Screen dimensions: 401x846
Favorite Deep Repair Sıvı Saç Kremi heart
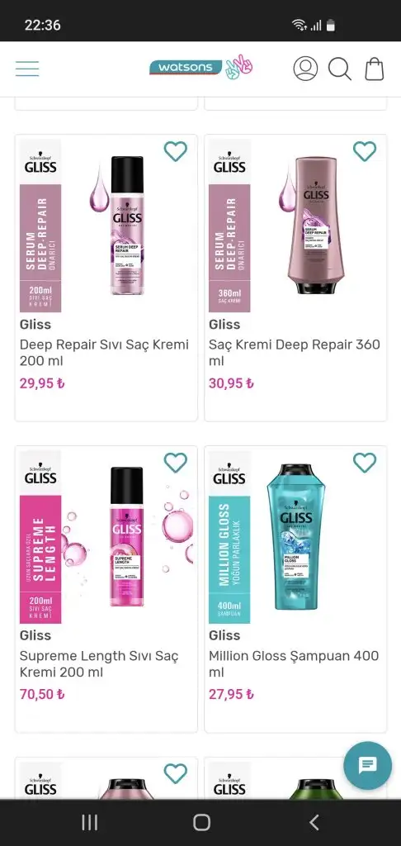176,152
